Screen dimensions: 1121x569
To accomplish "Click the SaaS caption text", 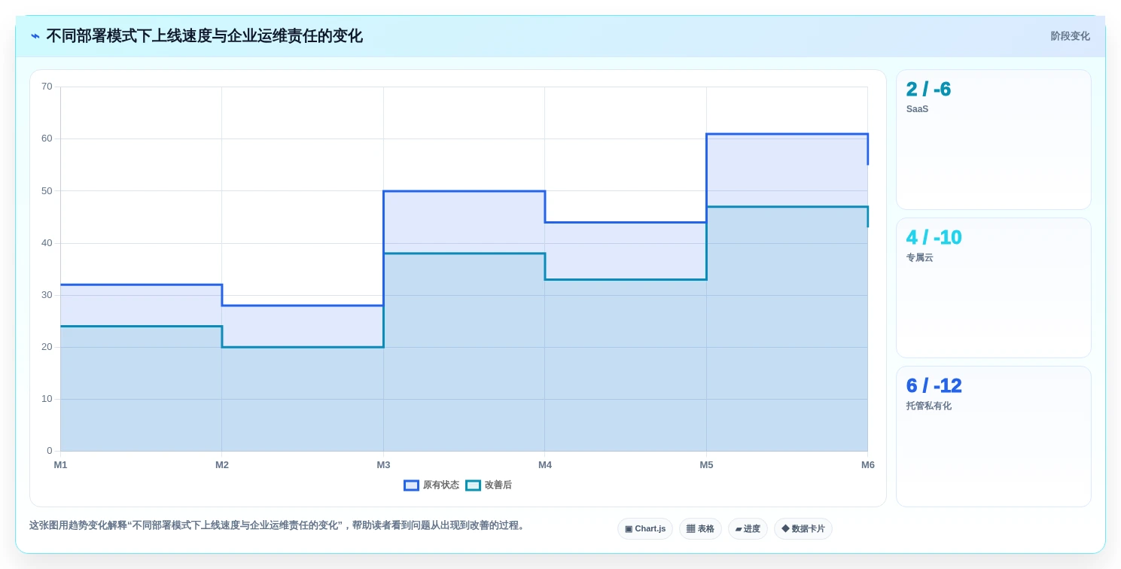I will click(x=917, y=109).
